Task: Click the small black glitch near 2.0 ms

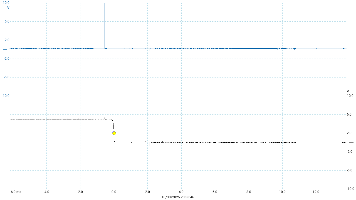Action: pyautogui.click(x=150, y=144)
